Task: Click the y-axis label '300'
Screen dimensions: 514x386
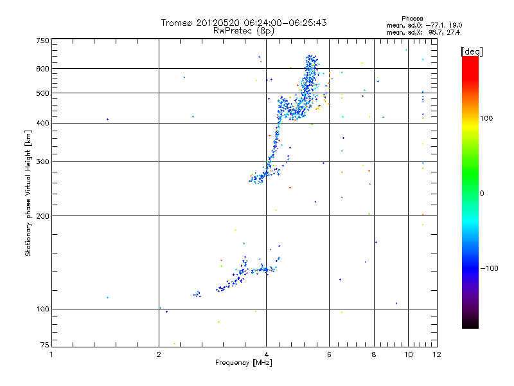Action: point(42,162)
